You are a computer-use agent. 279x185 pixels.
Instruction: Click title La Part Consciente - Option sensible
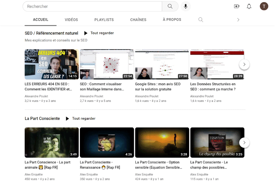[x=159, y=165]
